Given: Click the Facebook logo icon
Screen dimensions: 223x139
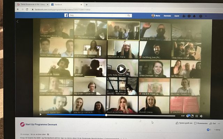Looking at the screenshot, I should coord(66,15).
